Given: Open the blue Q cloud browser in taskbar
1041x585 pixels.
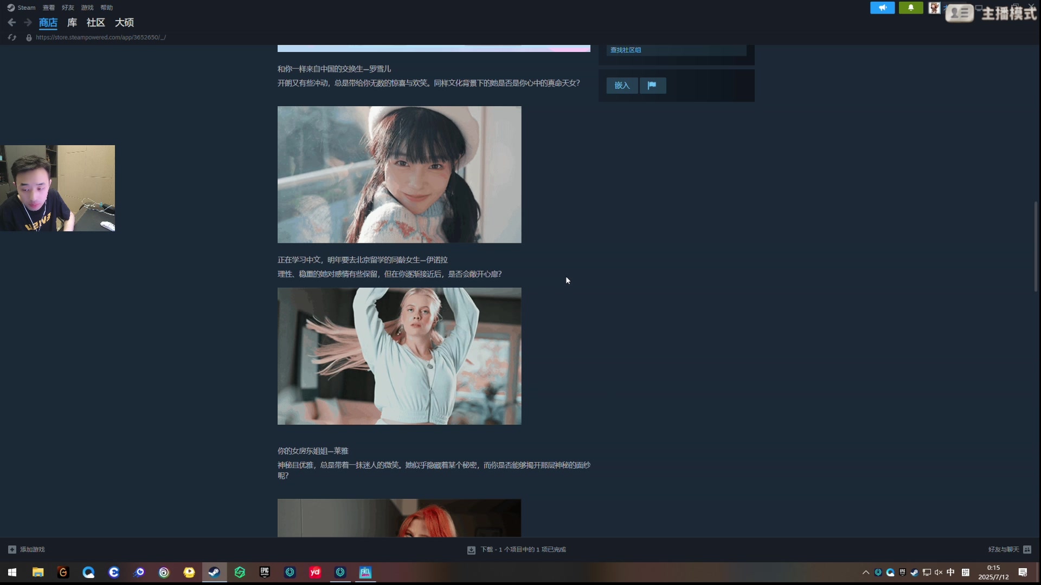Looking at the screenshot, I should tap(88, 572).
